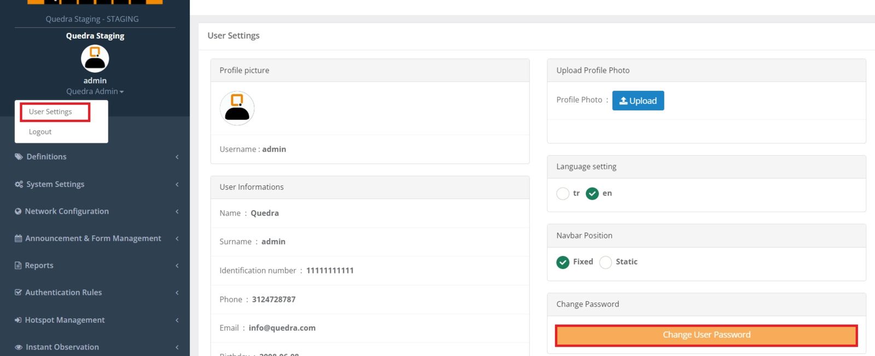Open User Settings from the dropdown menu
The image size is (875, 356).
[x=50, y=112]
